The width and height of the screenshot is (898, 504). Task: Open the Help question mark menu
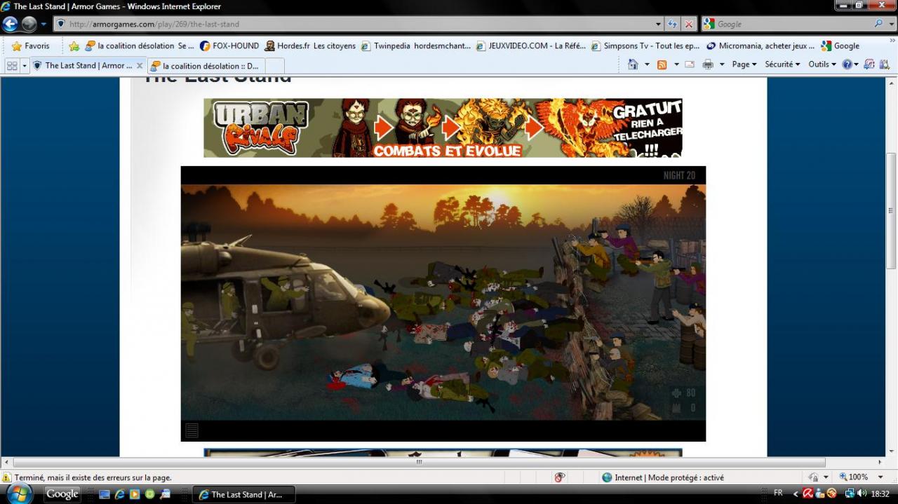(850, 64)
